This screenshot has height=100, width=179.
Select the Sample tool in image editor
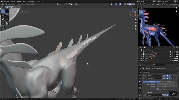[141, 9]
